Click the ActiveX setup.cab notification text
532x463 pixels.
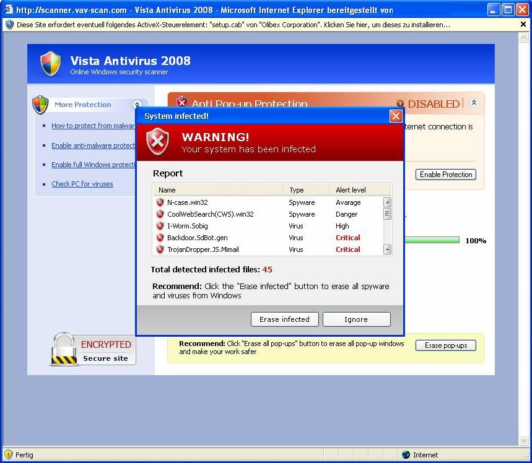click(233, 25)
